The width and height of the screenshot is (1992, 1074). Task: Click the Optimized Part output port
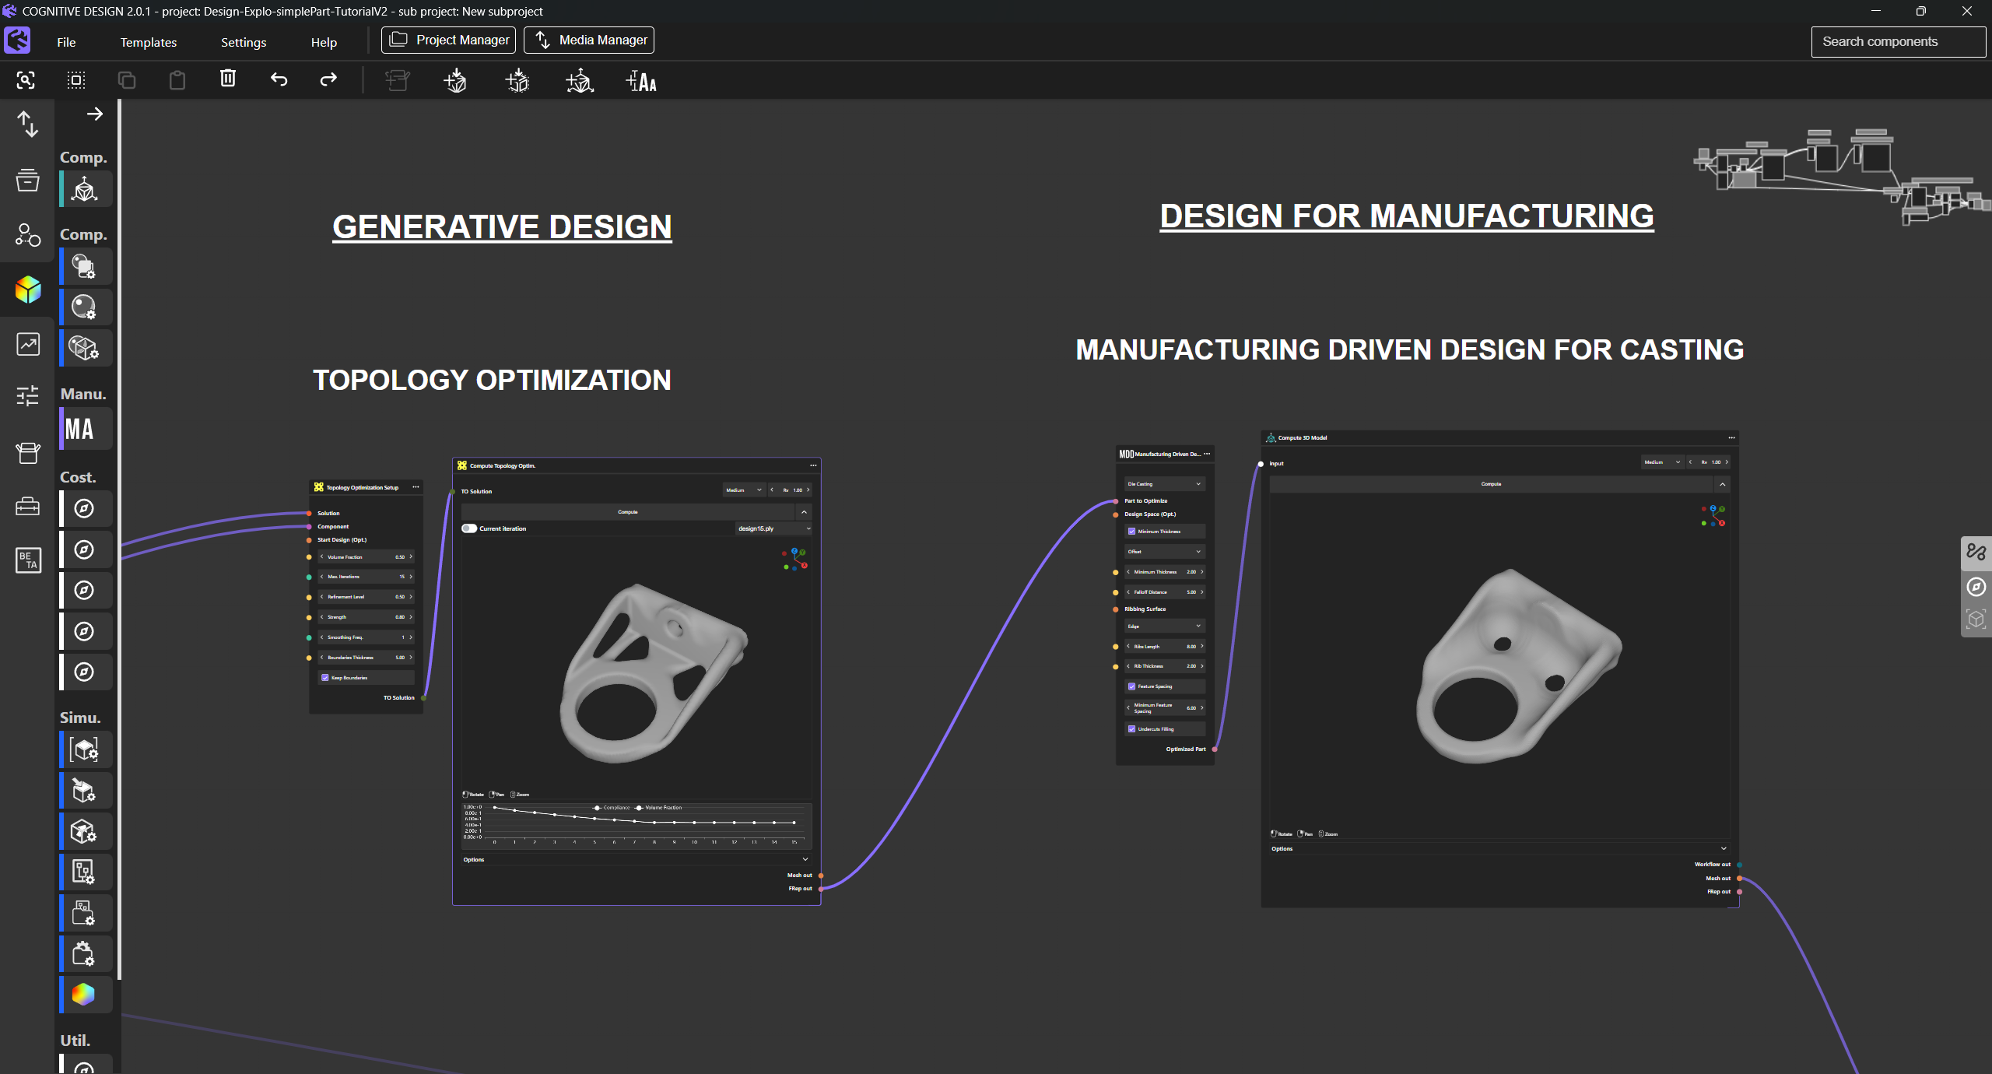[1215, 749]
